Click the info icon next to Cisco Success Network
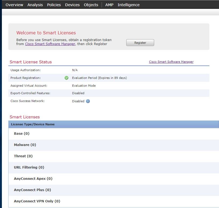219x208 pixels. click(x=88, y=101)
